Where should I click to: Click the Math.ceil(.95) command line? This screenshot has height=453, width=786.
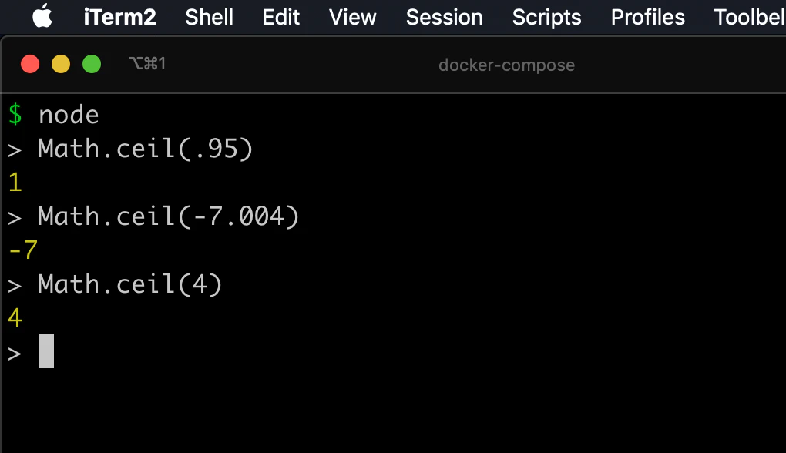[x=146, y=149]
